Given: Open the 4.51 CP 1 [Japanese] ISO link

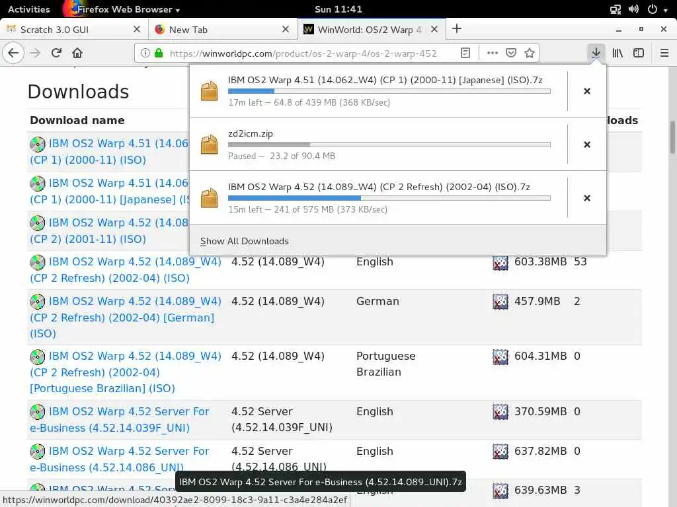Looking at the screenshot, I should [109, 191].
